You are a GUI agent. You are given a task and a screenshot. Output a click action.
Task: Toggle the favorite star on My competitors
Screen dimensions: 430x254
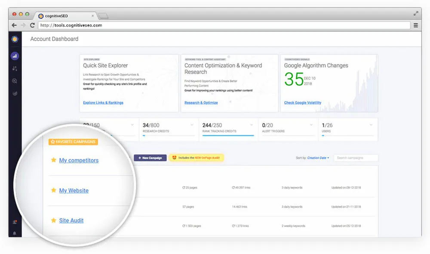53,160
